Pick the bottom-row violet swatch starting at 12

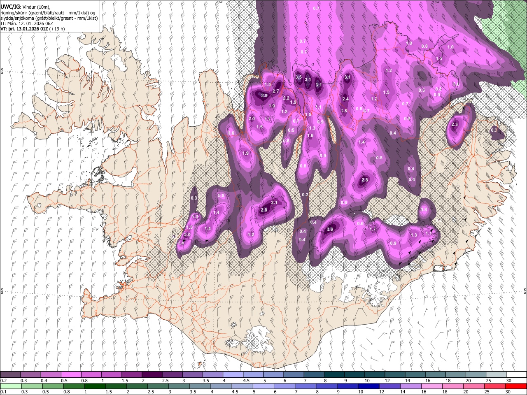pos(389,386)
